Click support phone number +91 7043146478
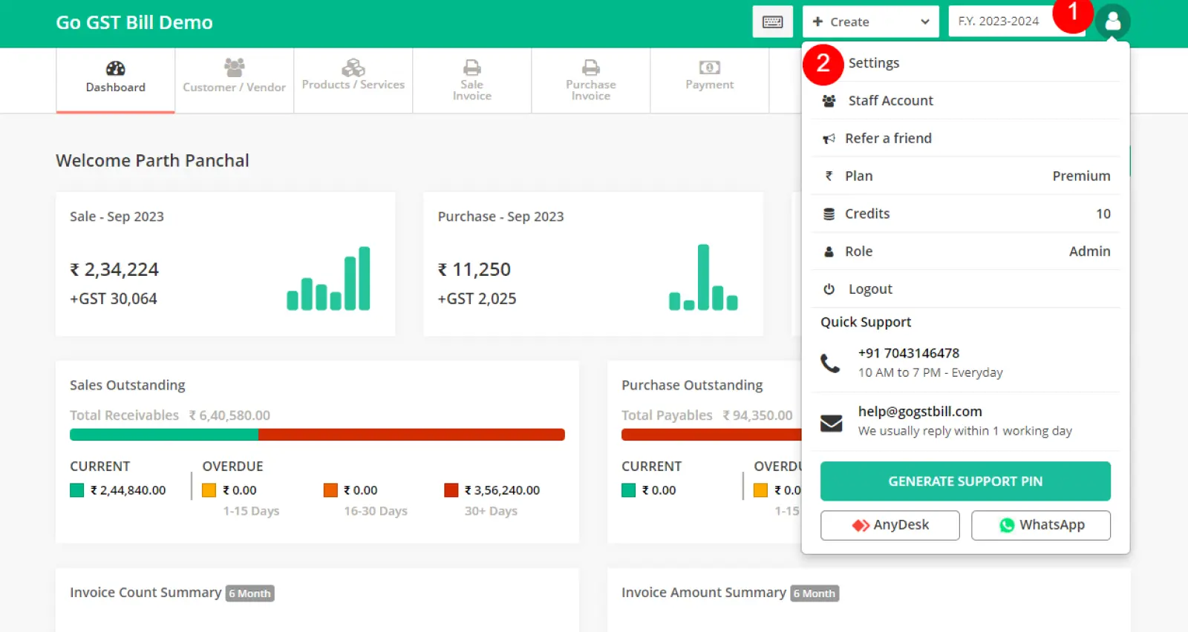Screen dimensions: 1188x632 click(909, 353)
